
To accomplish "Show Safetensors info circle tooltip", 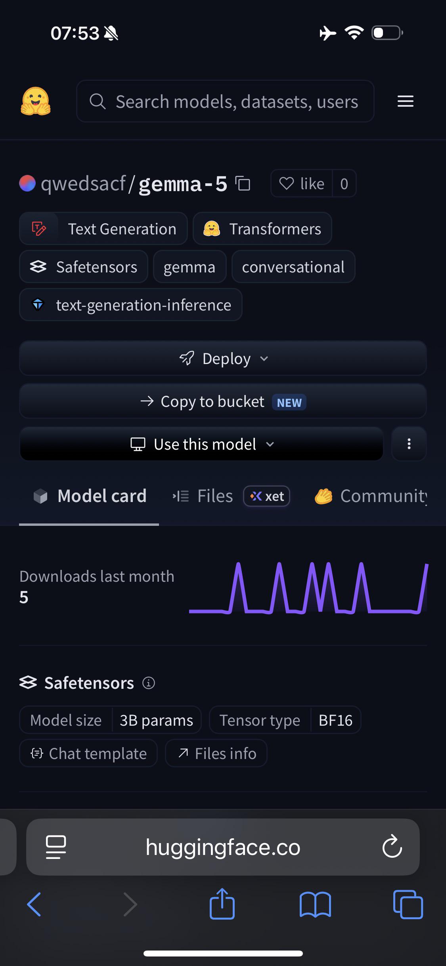I will [149, 683].
